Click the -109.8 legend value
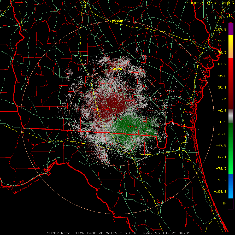 [220, 192]
